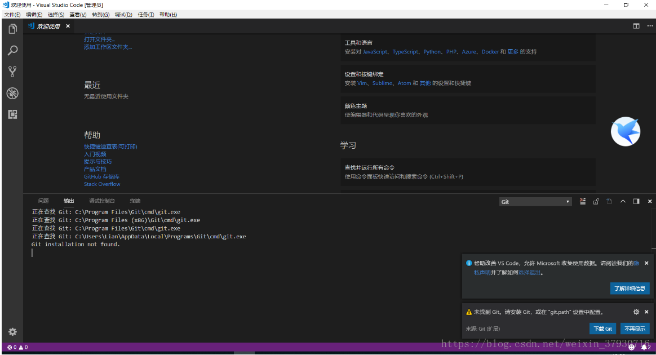Open the 任务(T) menu
Viewport: 656px width, 355px height.
pos(145,15)
